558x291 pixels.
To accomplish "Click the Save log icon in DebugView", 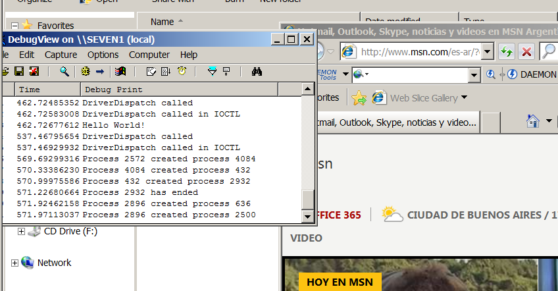I will 19,71.
